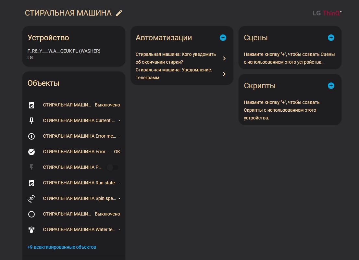Click the power lightning bolt icon

(x=31, y=167)
